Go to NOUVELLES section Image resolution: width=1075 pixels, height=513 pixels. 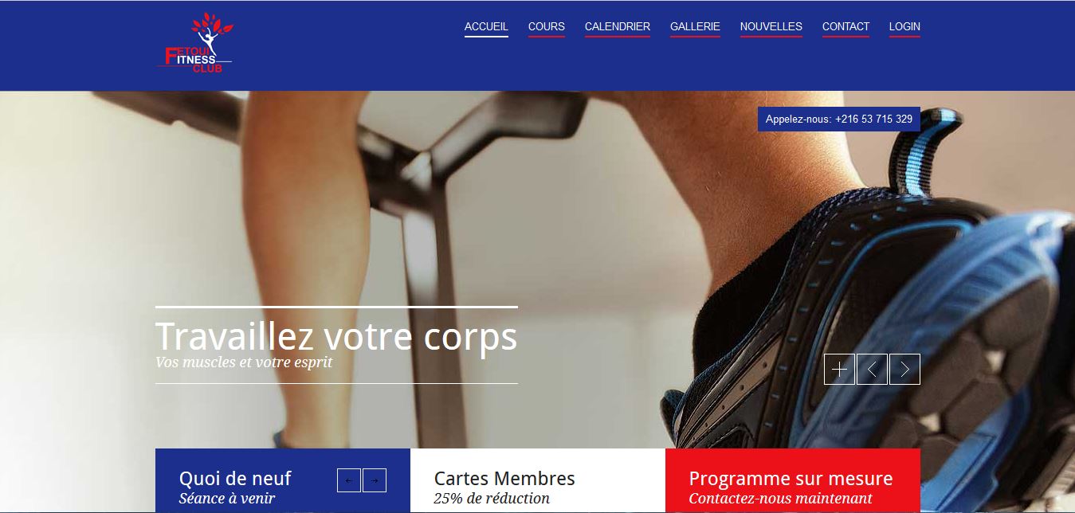click(771, 27)
